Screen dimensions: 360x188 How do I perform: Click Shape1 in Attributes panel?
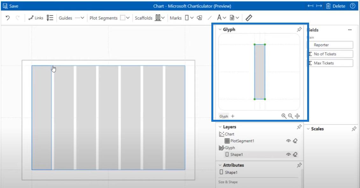point(229,172)
